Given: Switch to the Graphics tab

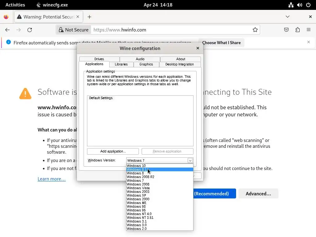Looking at the screenshot, I should tap(146, 64).
